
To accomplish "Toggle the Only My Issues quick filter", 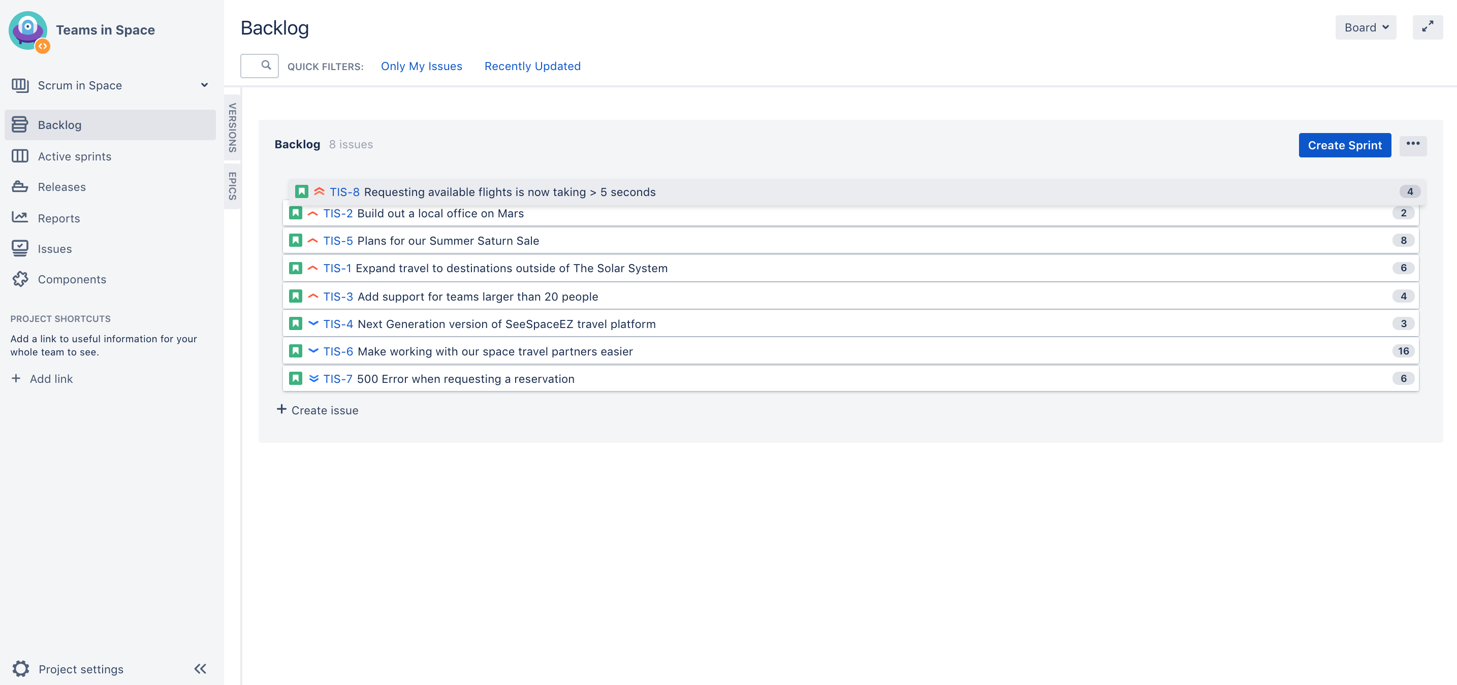I will pos(421,66).
